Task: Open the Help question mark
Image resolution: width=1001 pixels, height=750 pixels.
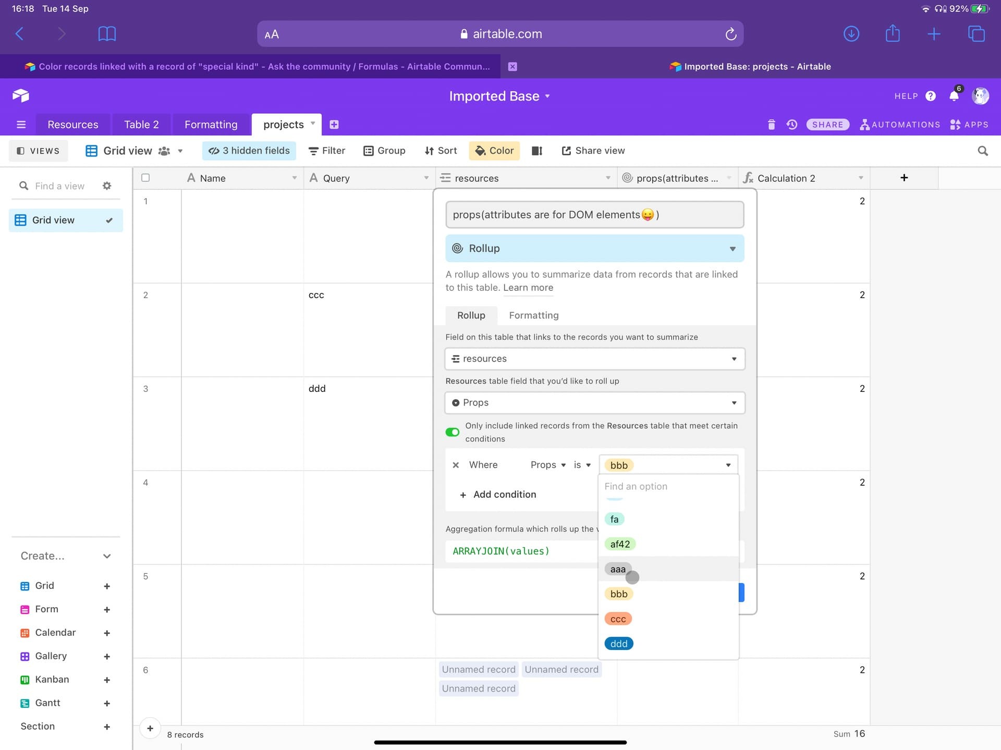Action: click(x=931, y=96)
